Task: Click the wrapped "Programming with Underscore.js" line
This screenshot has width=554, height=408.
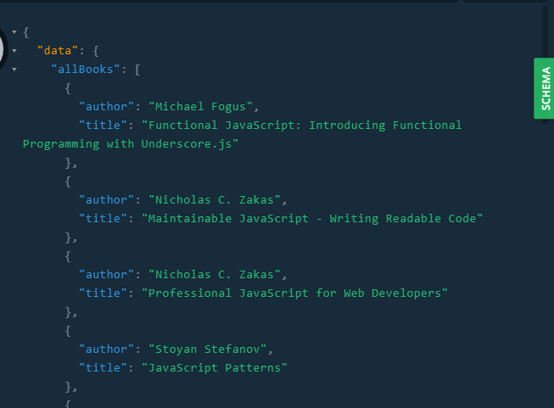Action: click(131, 144)
